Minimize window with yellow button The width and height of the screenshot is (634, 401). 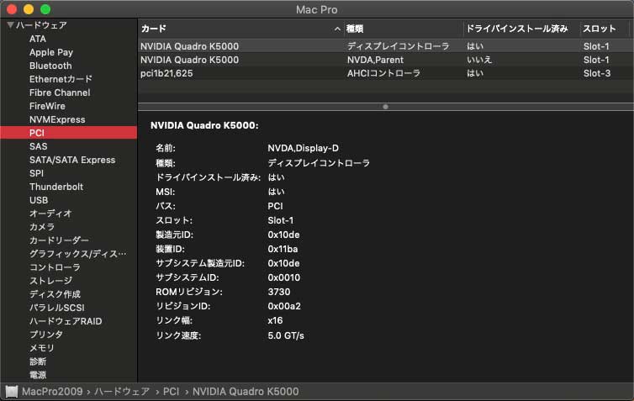[29, 9]
